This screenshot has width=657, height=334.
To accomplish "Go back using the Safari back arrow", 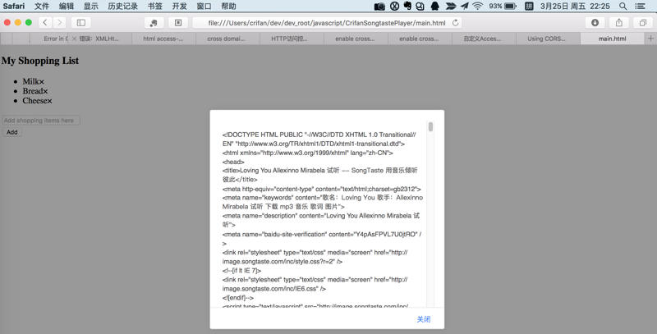I will click(45, 23).
